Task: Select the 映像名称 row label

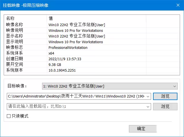Action: 14,24
